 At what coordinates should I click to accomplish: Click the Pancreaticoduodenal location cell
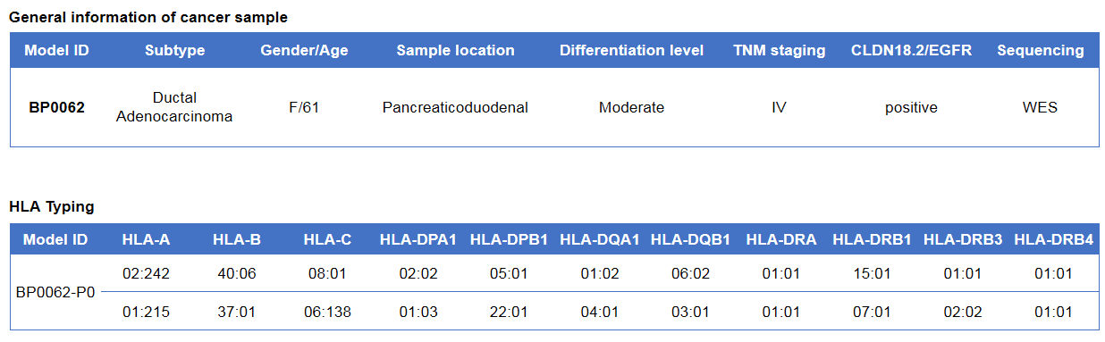(455, 107)
